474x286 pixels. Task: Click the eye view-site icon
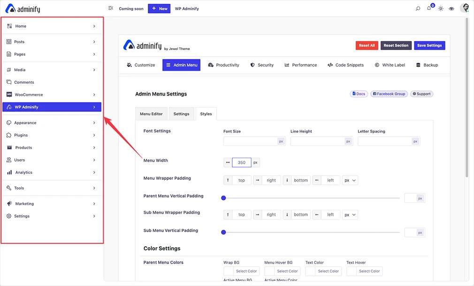click(x=451, y=8)
